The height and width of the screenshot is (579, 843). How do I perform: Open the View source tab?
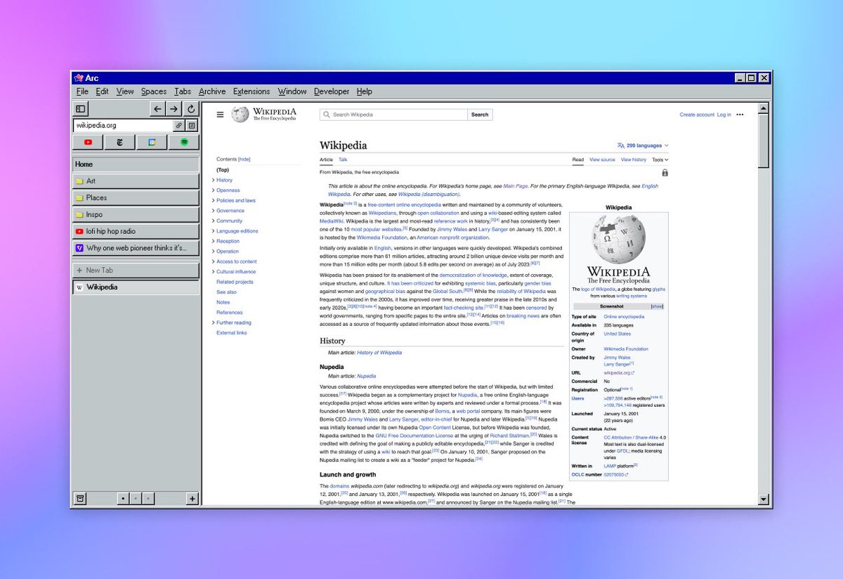(602, 160)
